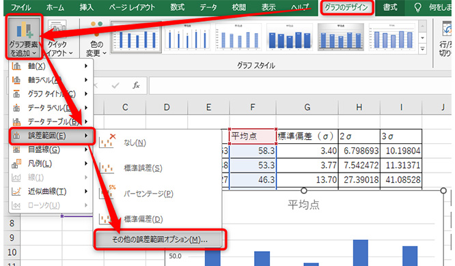
Task: Switch to the 表示 tab
Action: point(268,7)
